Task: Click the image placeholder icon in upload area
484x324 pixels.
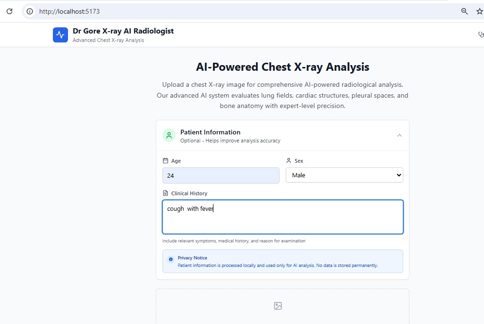Action: pyautogui.click(x=277, y=306)
